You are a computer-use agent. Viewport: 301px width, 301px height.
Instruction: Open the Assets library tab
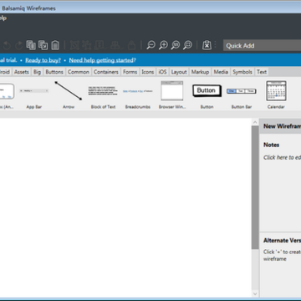click(x=22, y=72)
